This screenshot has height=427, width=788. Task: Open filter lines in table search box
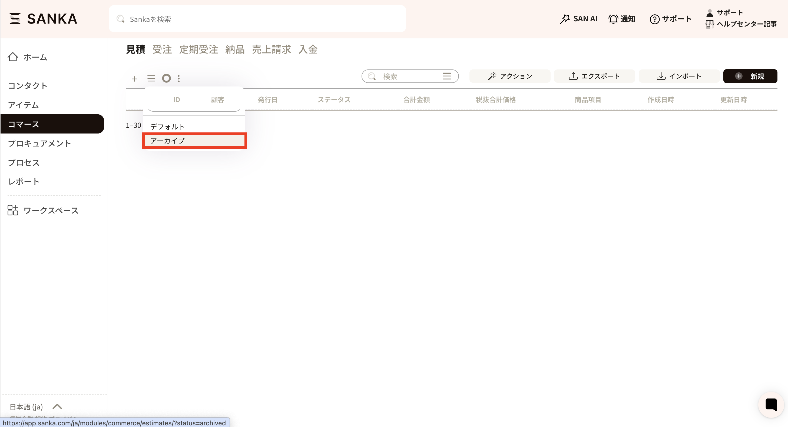coord(447,76)
